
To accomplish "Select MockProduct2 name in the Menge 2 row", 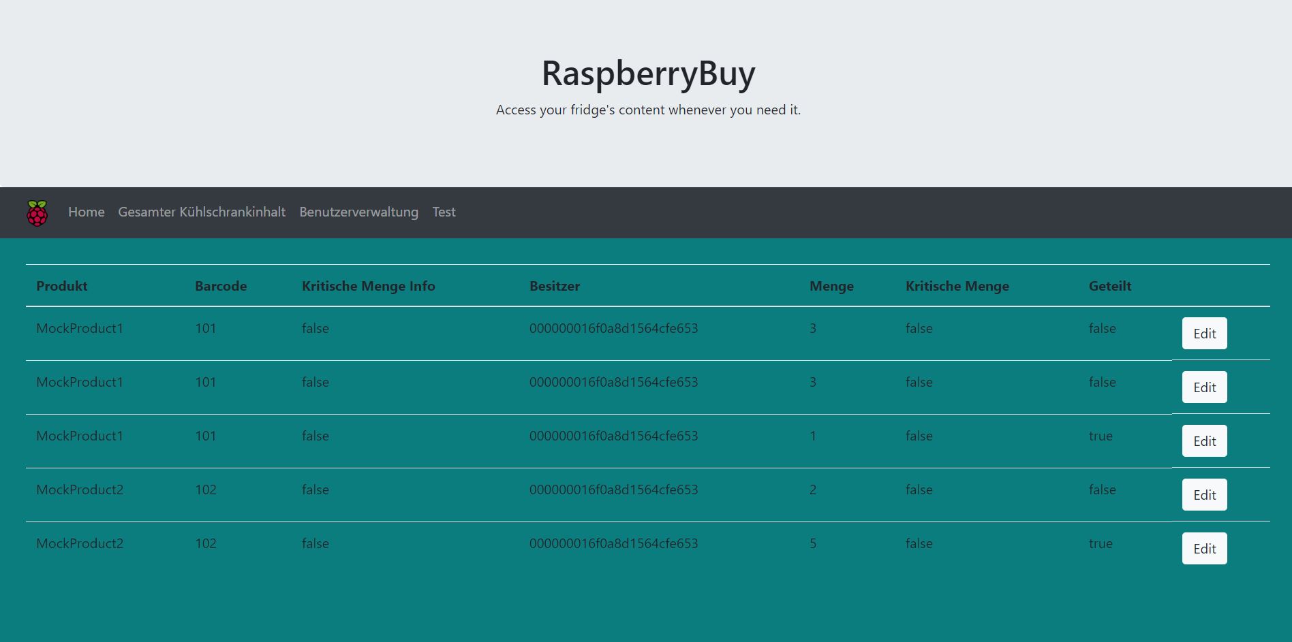I will click(x=80, y=489).
